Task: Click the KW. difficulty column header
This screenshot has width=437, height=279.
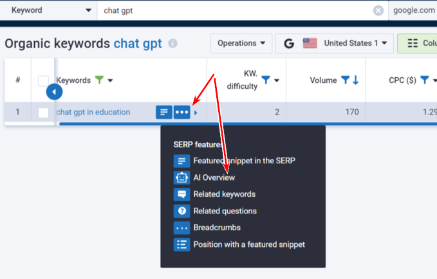Action: pyautogui.click(x=242, y=80)
